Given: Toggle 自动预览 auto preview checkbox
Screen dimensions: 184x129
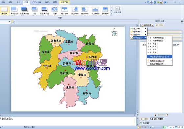Looking at the screenshot, I should pyautogui.click(x=141, y=123).
